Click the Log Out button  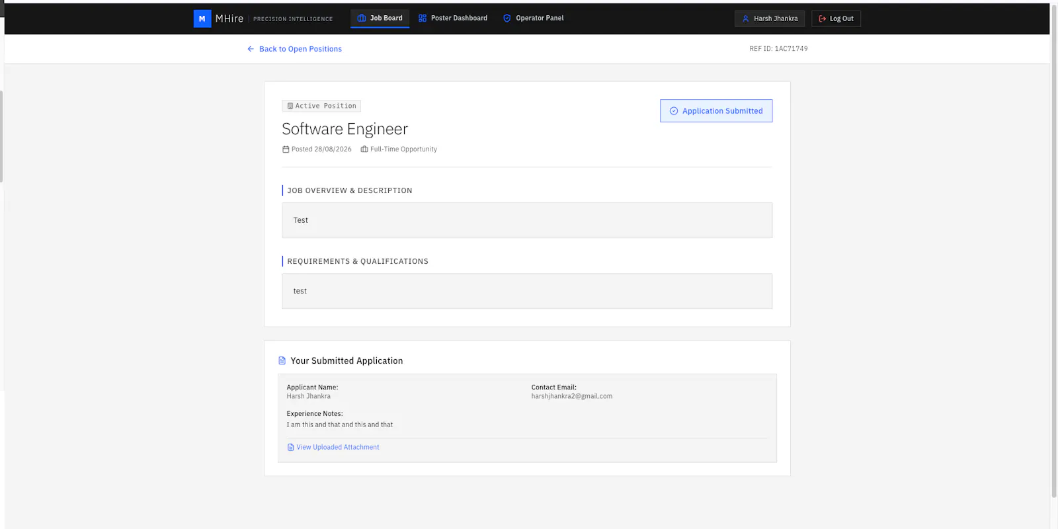click(x=836, y=19)
